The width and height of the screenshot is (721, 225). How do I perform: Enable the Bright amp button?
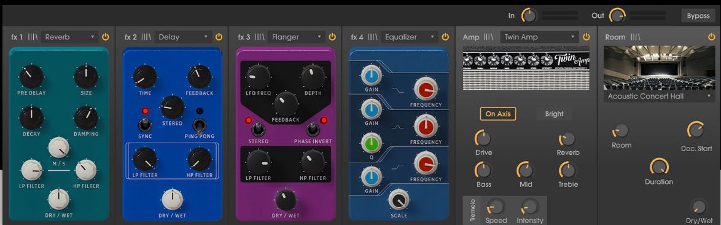point(554,114)
